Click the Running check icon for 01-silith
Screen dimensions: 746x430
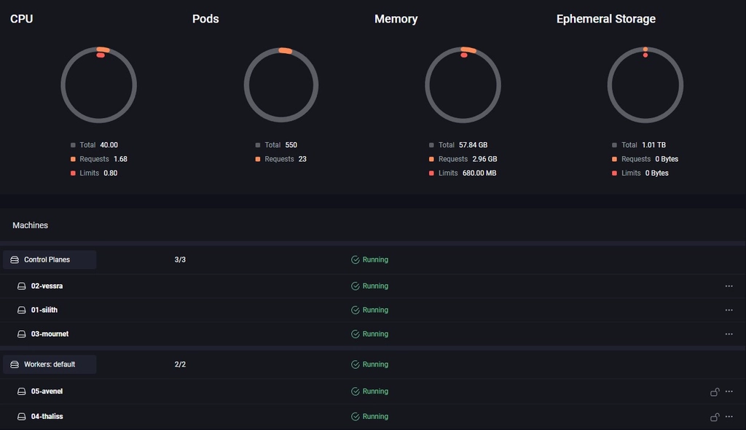pyautogui.click(x=355, y=310)
